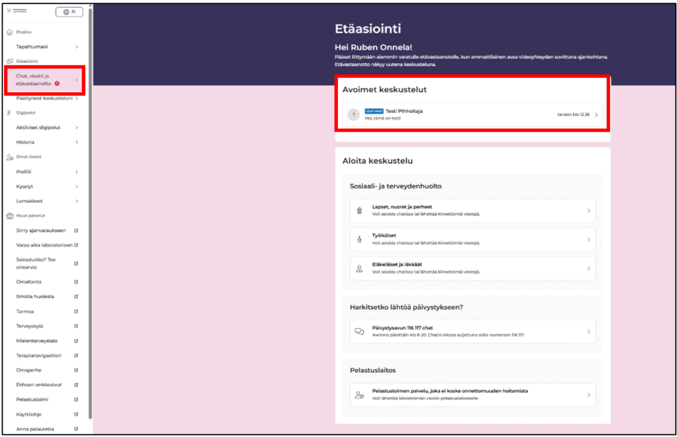The height and width of the screenshot is (437, 677).
Task: Click external link icon next to OmaKanta
Action: tap(77, 282)
